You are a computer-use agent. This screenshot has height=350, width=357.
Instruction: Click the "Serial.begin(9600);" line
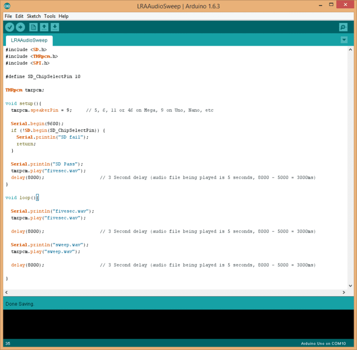click(37, 123)
